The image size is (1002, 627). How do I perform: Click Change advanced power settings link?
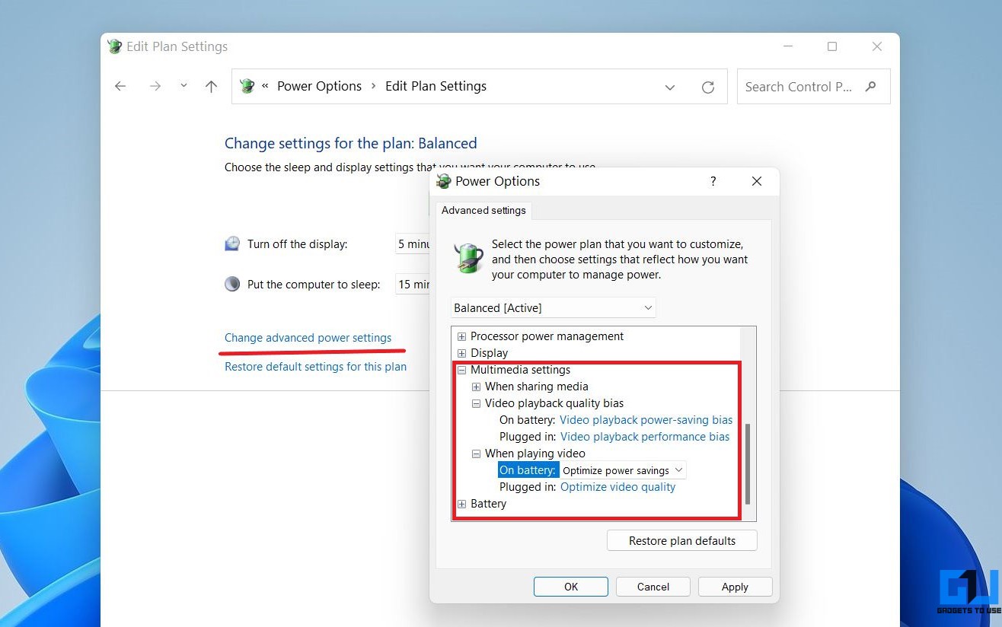coord(308,338)
